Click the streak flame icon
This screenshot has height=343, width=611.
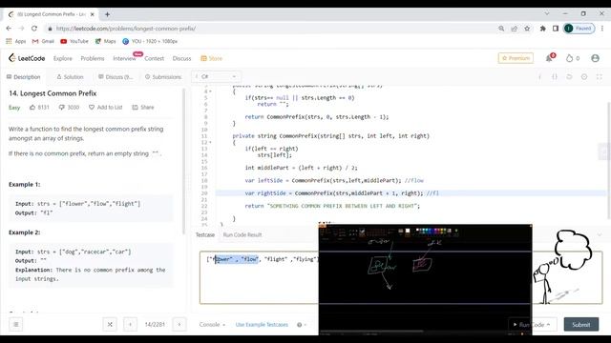[570, 58]
